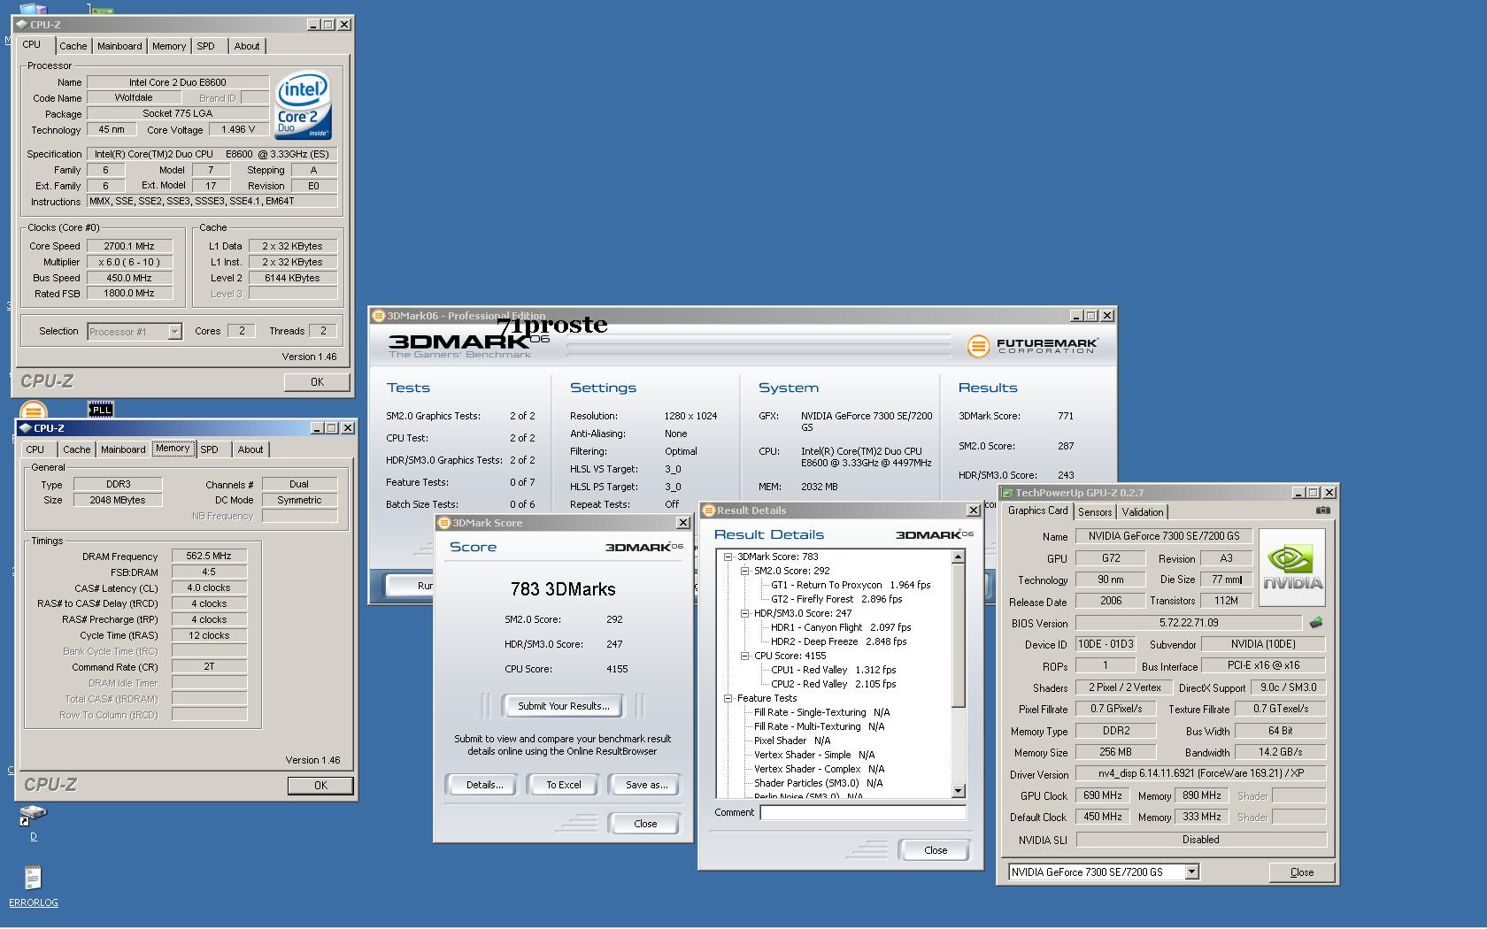Click Result Details scrollbar up arrow
The height and width of the screenshot is (929, 1487).
958,557
